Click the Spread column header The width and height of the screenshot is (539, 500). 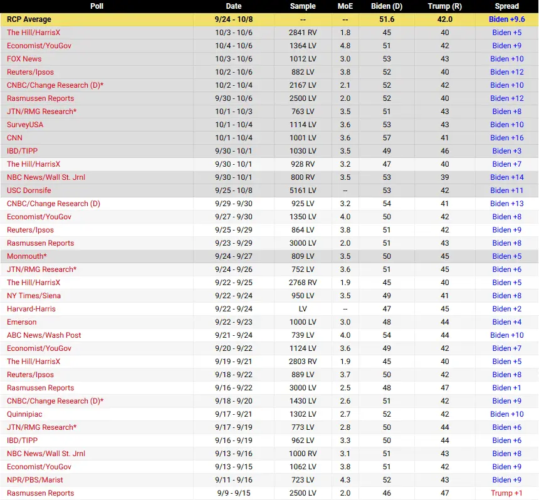(506, 6)
